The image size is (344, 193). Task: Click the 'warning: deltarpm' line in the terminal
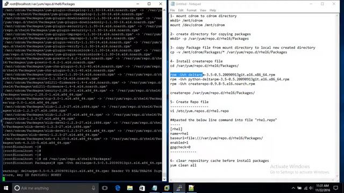[82, 171]
